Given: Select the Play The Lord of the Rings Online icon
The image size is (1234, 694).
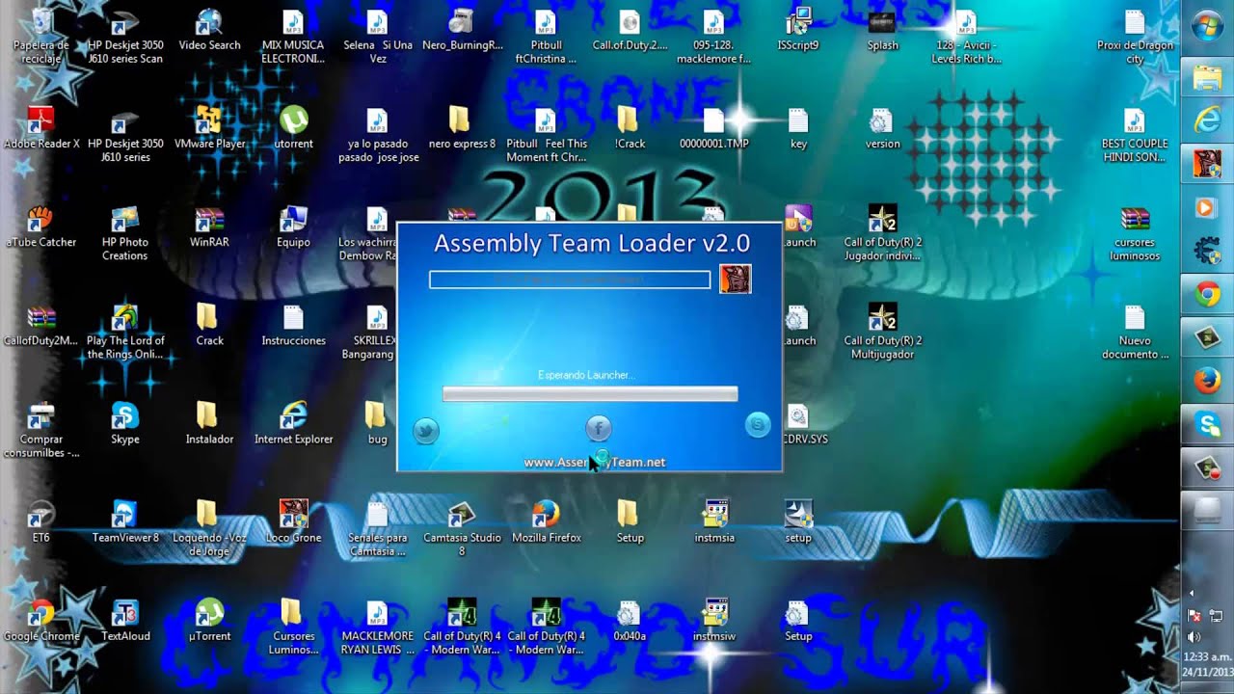Looking at the screenshot, I should tap(124, 333).
